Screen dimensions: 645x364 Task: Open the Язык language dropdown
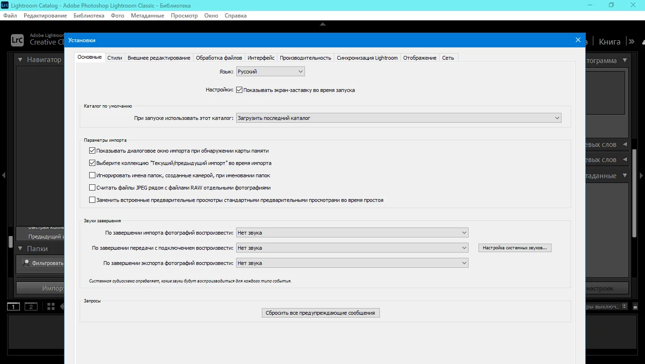pyautogui.click(x=270, y=72)
